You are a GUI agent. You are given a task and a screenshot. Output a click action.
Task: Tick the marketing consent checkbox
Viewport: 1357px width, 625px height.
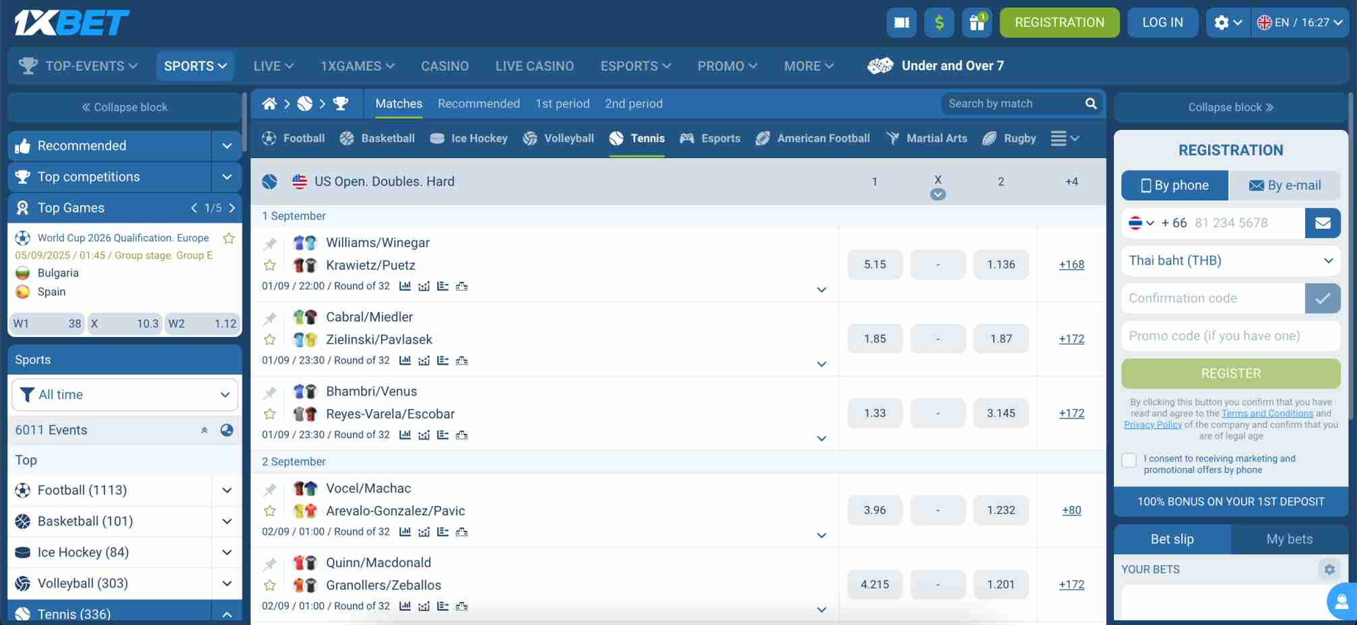(1129, 460)
